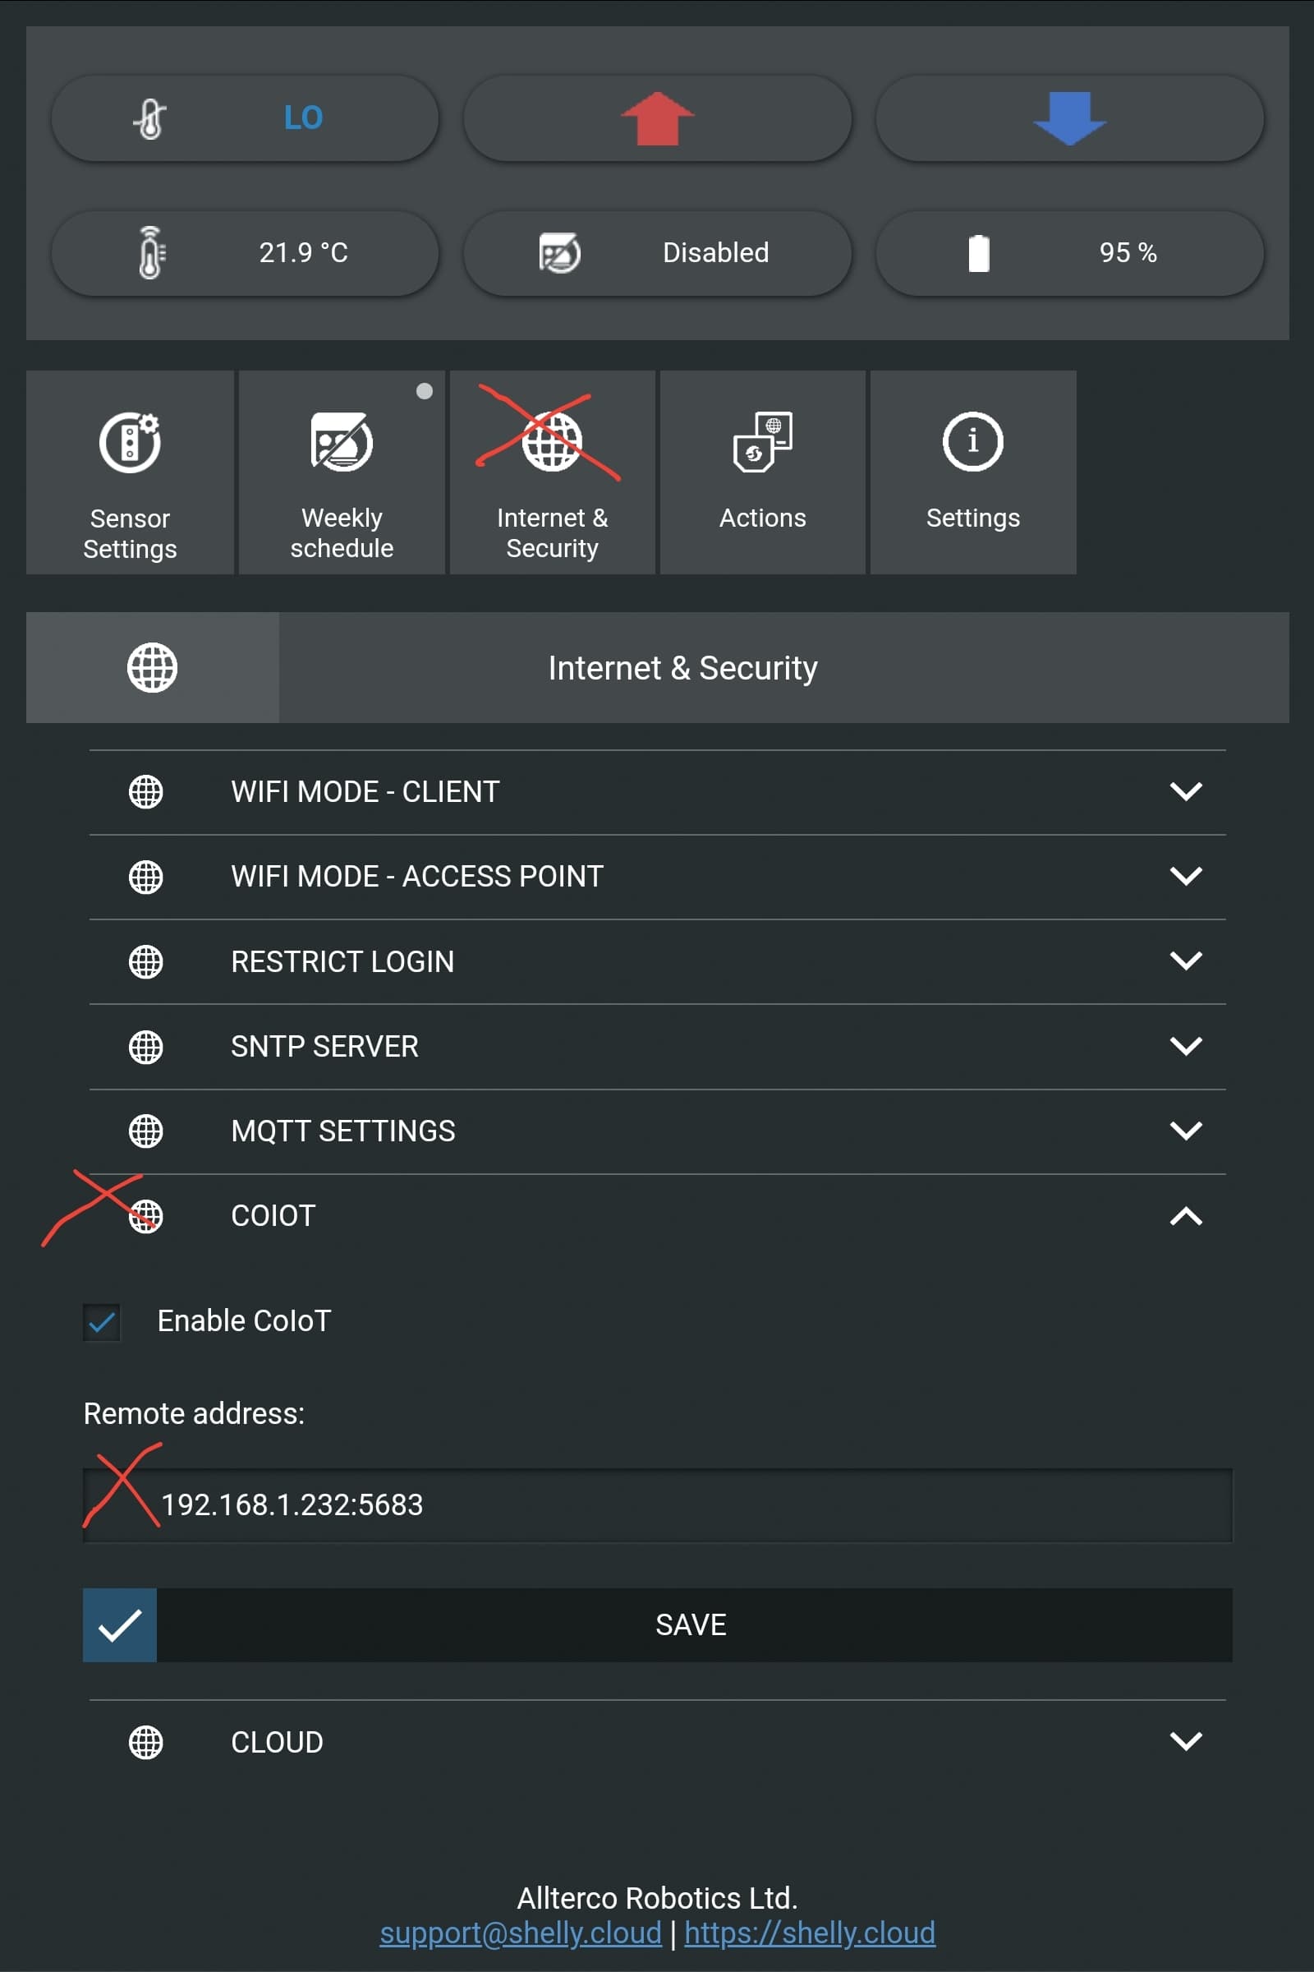The width and height of the screenshot is (1314, 1972).
Task: Open the Settings info tile
Action: pyautogui.click(x=973, y=472)
